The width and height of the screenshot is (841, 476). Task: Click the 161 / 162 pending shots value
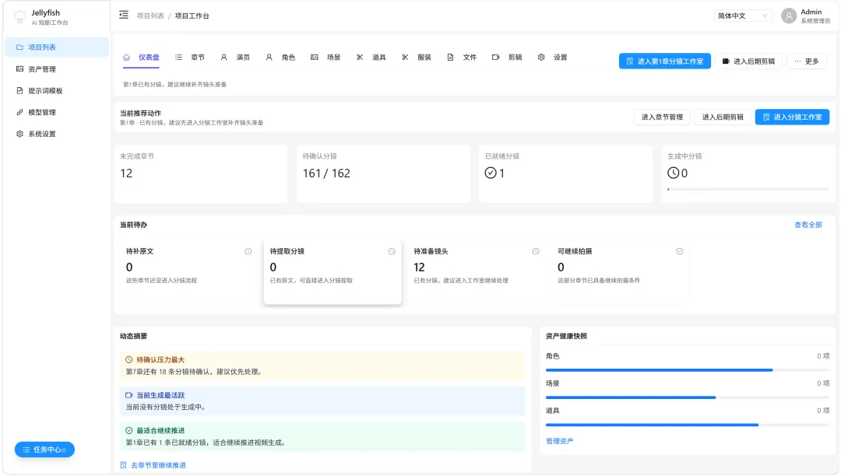click(x=326, y=173)
